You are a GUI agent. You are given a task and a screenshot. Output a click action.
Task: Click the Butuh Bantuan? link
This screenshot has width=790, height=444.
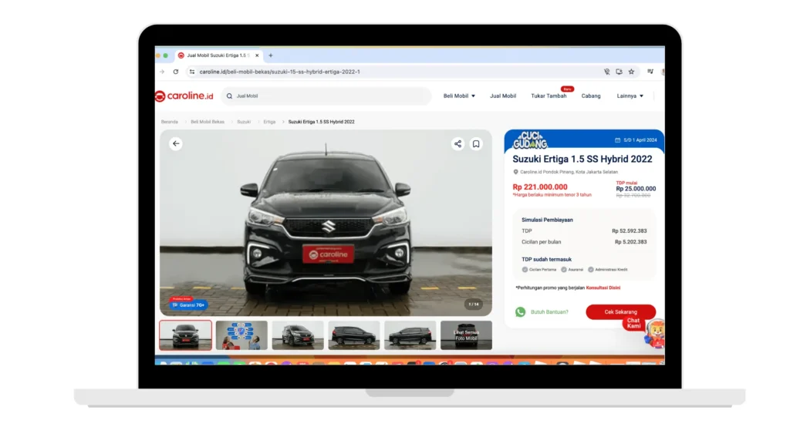click(549, 312)
